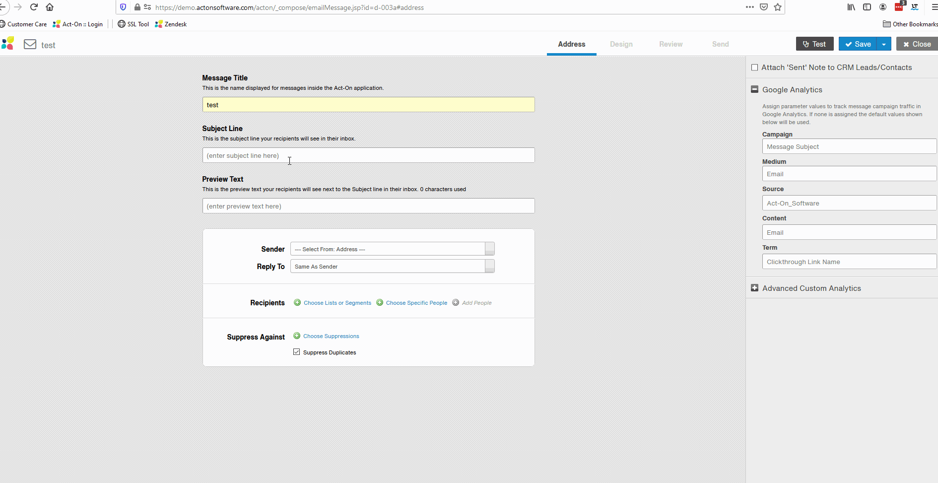Viewport: 938px width, 483px height.
Task: Click the Act-On logo icon
Action: tap(7, 44)
